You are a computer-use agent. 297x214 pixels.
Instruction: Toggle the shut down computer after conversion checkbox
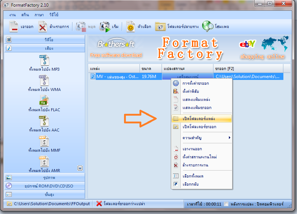(x=226, y=204)
